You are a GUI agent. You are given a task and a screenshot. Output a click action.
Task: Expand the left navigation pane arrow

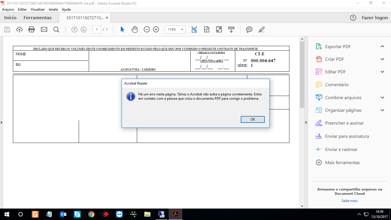(x=2, y=122)
